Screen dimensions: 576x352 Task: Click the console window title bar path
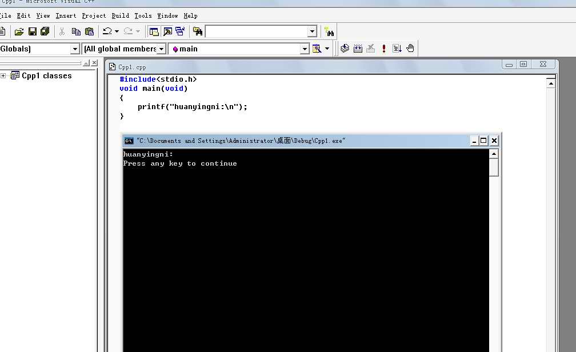click(x=241, y=141)
